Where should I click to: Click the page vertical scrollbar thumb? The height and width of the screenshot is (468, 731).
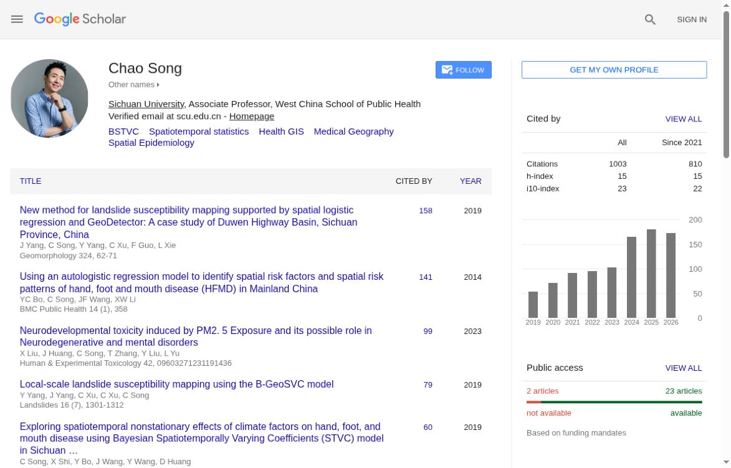click(x=727, y=85)
